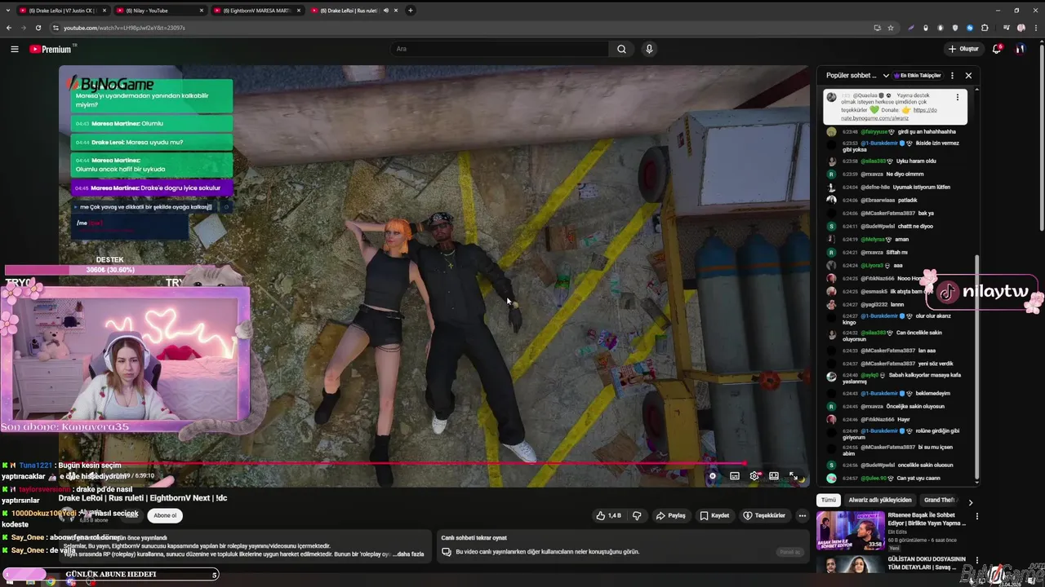Open more actions ellipsis beside Teşekkürler
The image size is (1045, 587).
[802, 515]
